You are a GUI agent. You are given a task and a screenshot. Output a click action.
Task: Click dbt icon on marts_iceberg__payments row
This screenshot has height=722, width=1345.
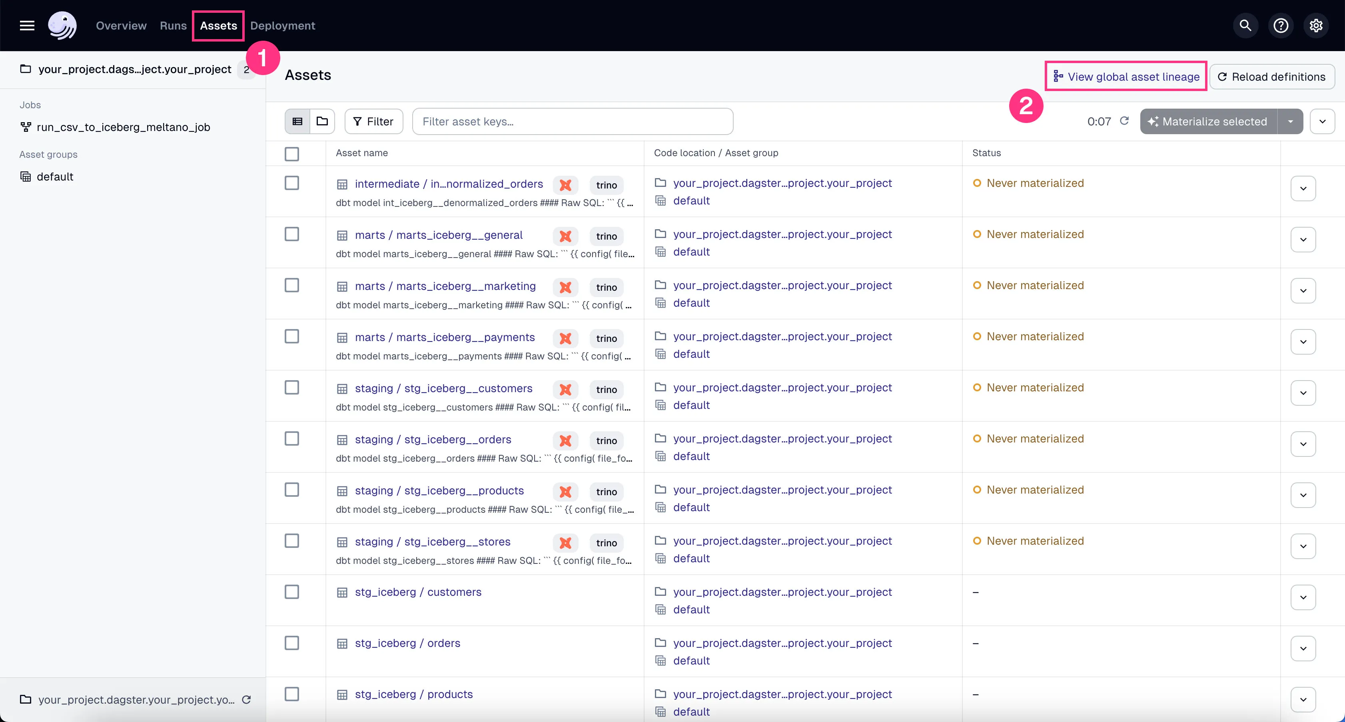pyautogui.click(x=565, y=338)
